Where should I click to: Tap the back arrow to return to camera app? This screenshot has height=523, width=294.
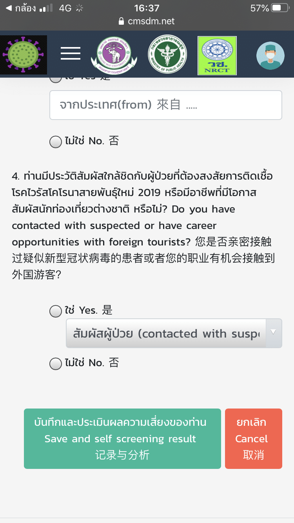coord(9,8)
